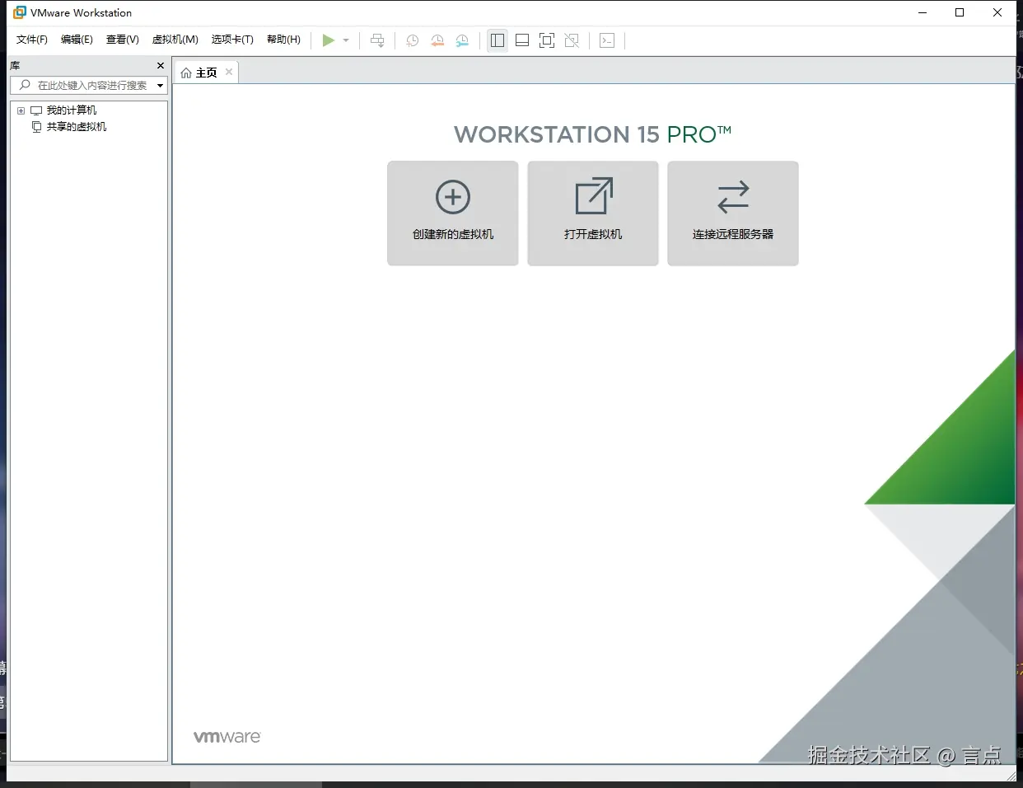1023x788 pixels.
Task: Click the library search input field
Action: click(x=89, y=85)
